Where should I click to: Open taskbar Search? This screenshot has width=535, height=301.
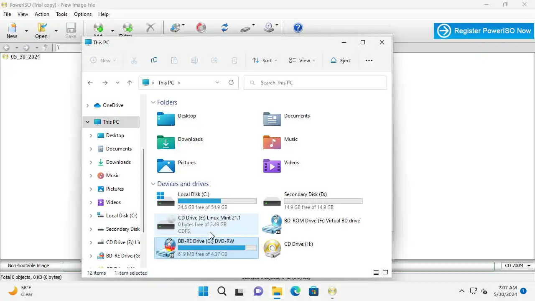222,291
